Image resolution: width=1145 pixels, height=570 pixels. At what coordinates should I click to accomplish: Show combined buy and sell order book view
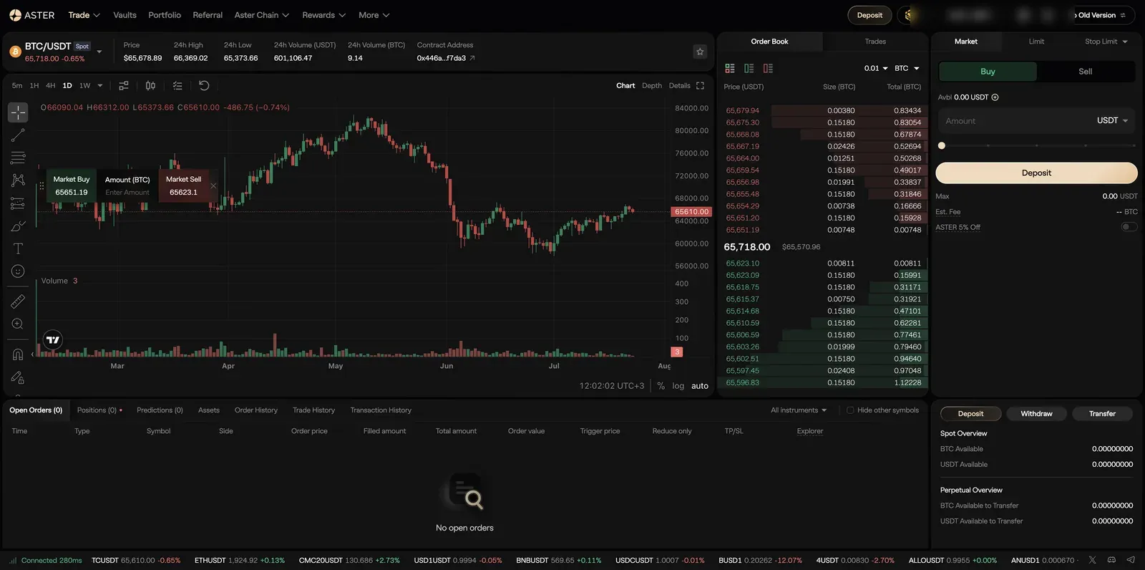(730, 69)
